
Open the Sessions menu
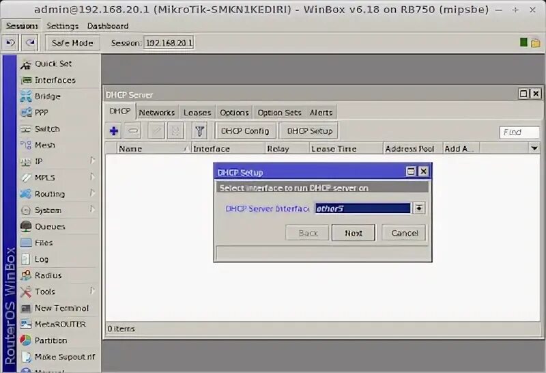[x=22, y=26]
